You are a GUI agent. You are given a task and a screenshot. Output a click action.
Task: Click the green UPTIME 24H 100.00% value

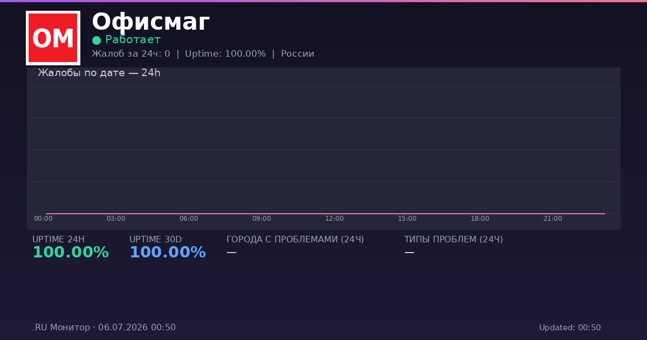pos(71,253)
